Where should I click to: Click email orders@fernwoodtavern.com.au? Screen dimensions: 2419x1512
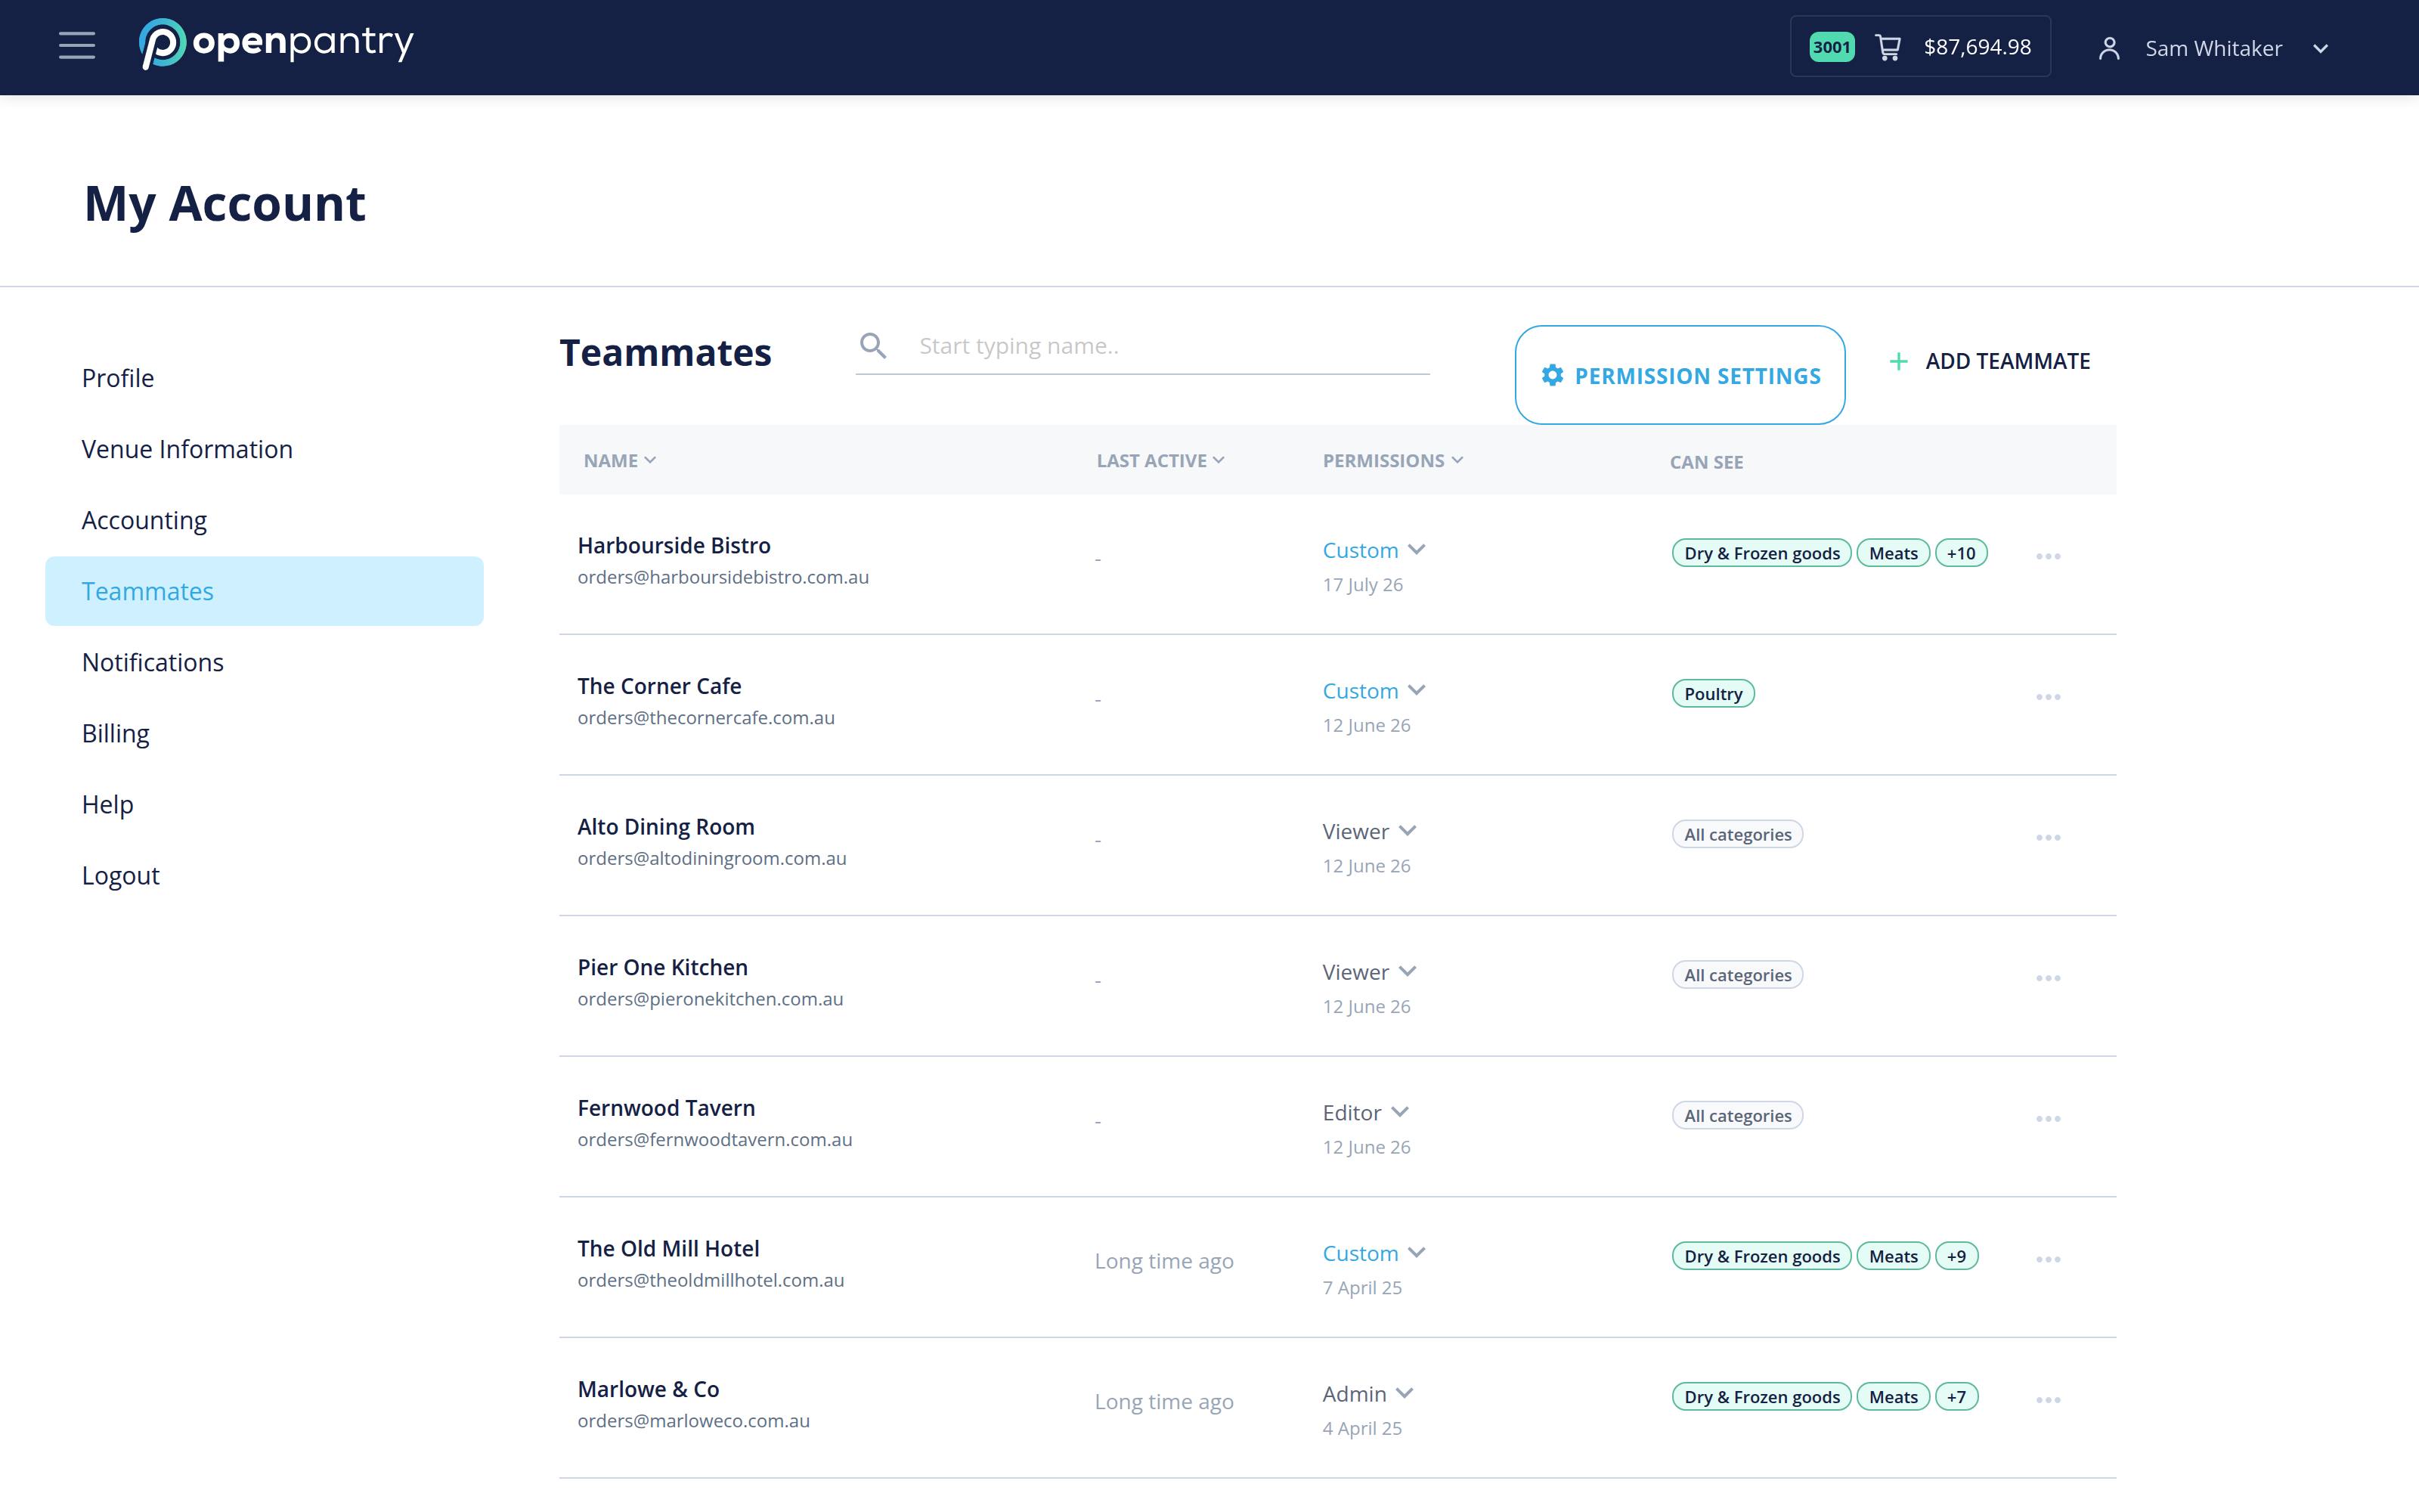coord(714,1140)
